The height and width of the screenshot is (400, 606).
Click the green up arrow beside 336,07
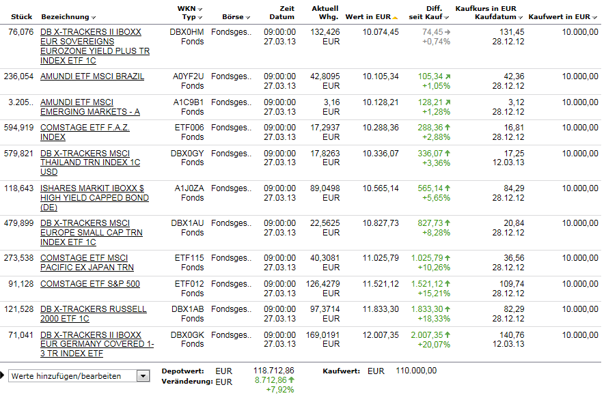tap(447, 154)
